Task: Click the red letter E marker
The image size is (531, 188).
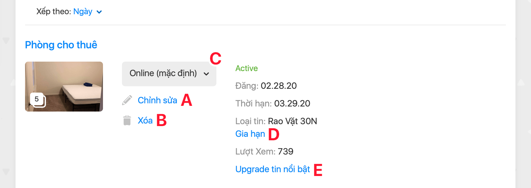Action: point(318,170)
